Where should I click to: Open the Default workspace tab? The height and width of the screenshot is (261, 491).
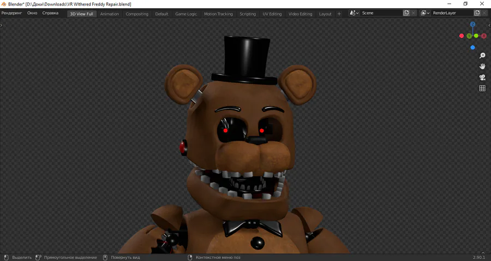pos(161,14)
